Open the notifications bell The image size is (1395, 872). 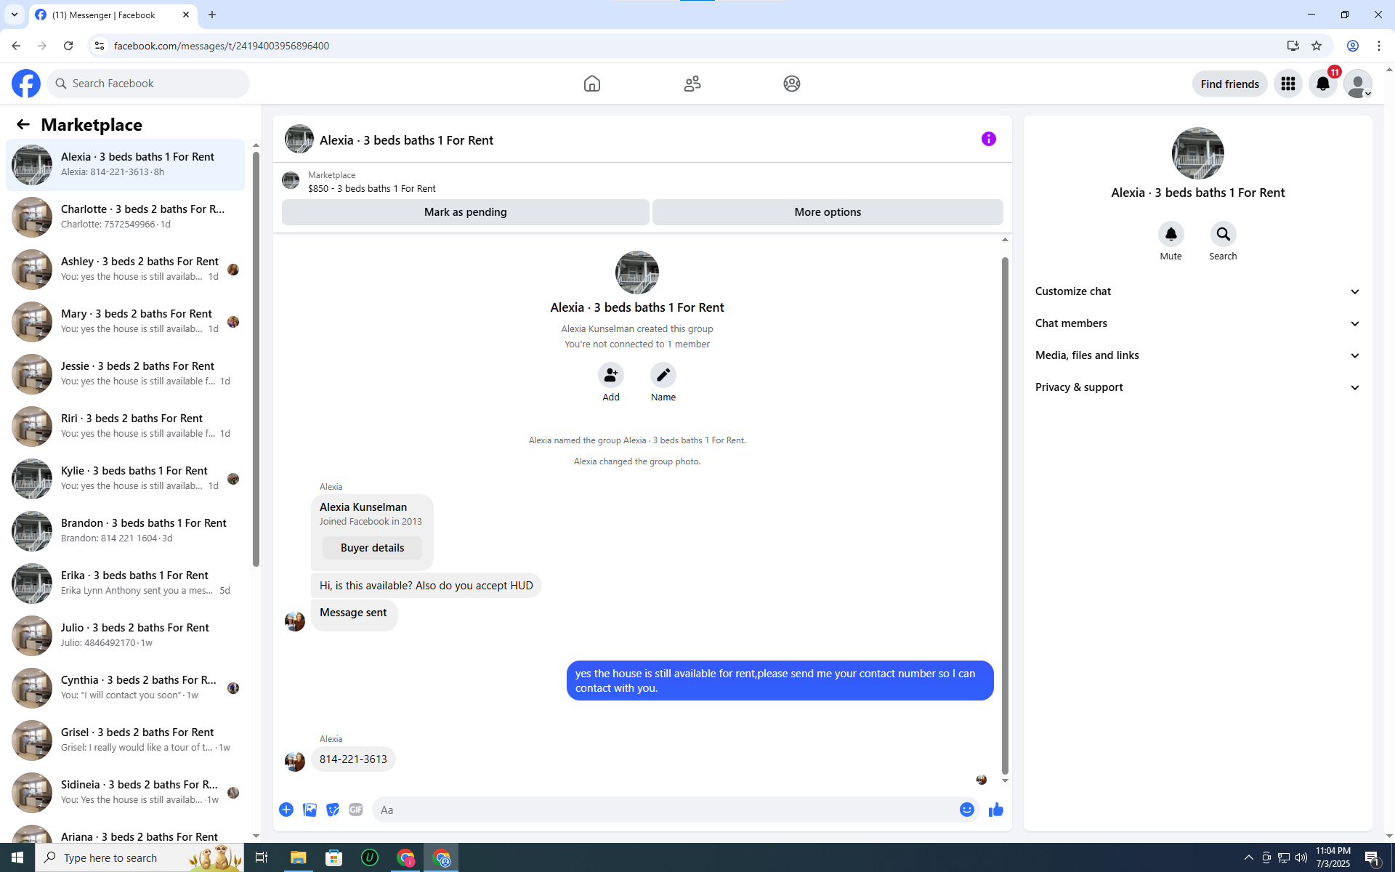tap(1322, 84)
